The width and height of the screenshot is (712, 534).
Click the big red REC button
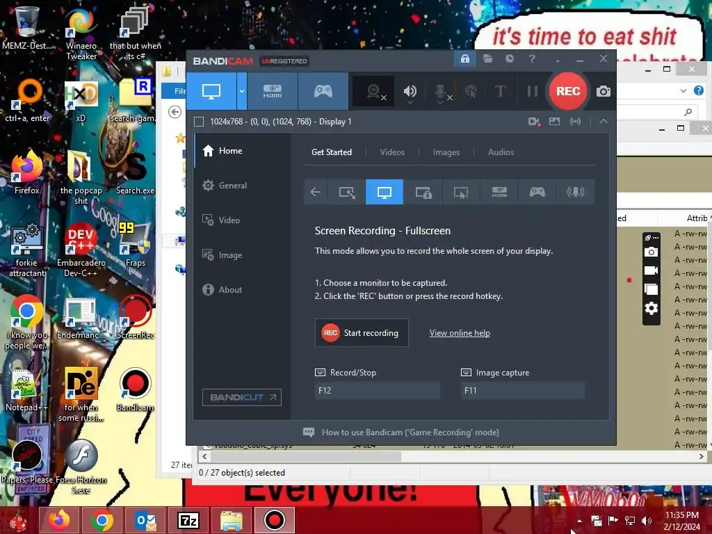567,91
